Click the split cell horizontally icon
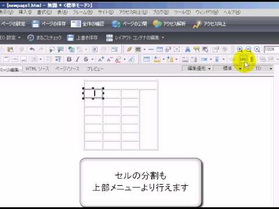The image size is (279, 209). (x=243, y=59)
